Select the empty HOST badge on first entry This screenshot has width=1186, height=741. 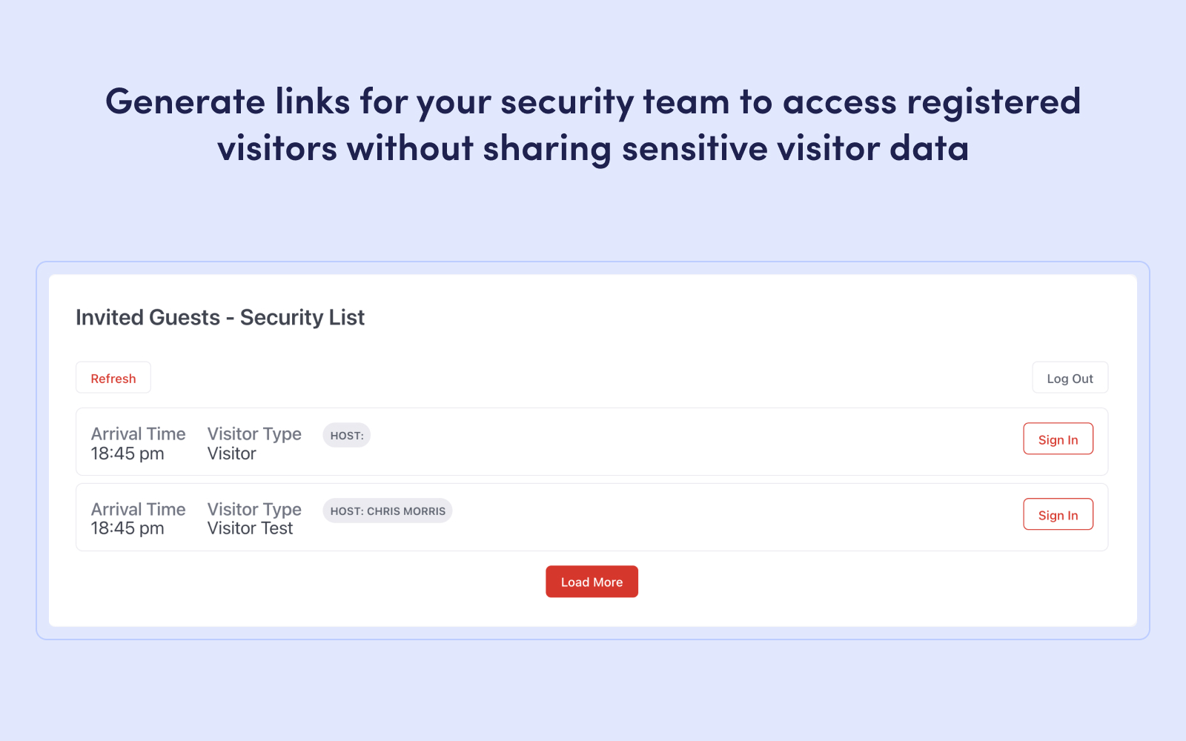pos(346,435)
